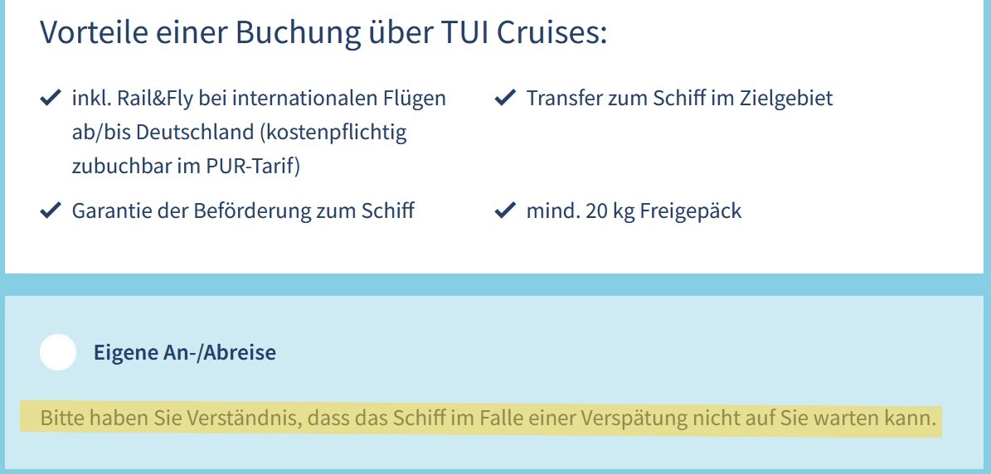Viewport: 991px width, 474px height.
Task: Click the checkmark beside 20 kg Freigepäck
Action: [503, 211]
